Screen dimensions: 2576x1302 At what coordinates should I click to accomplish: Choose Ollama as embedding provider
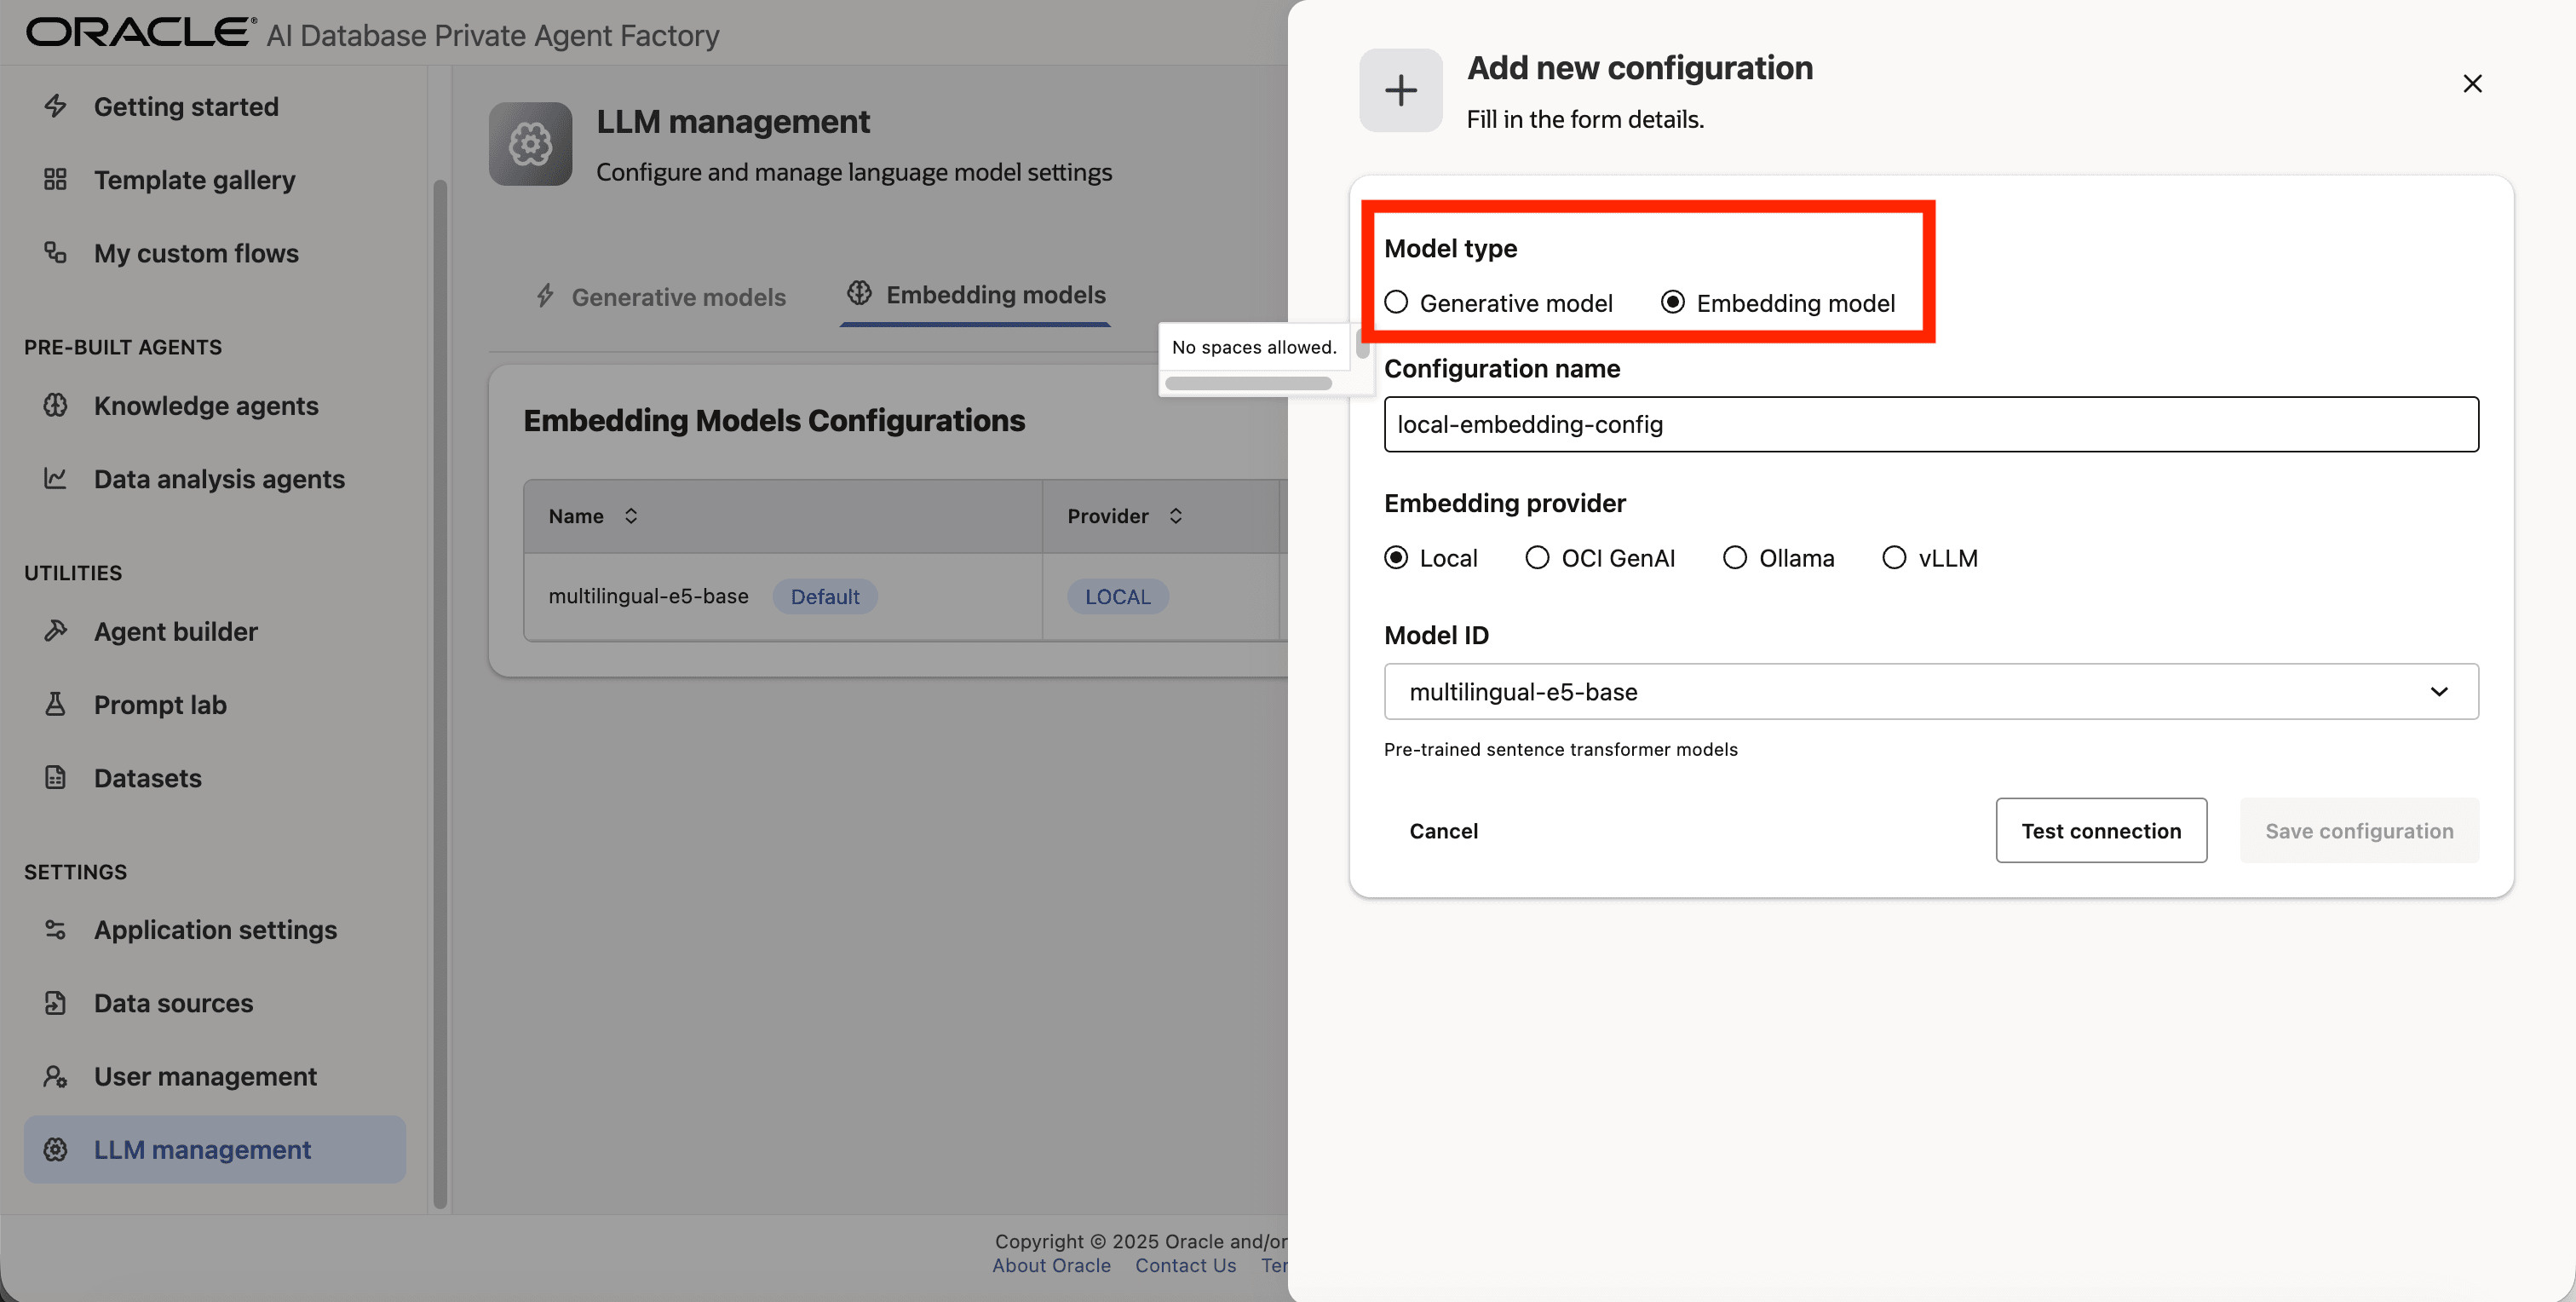(x=1735, y=558)
